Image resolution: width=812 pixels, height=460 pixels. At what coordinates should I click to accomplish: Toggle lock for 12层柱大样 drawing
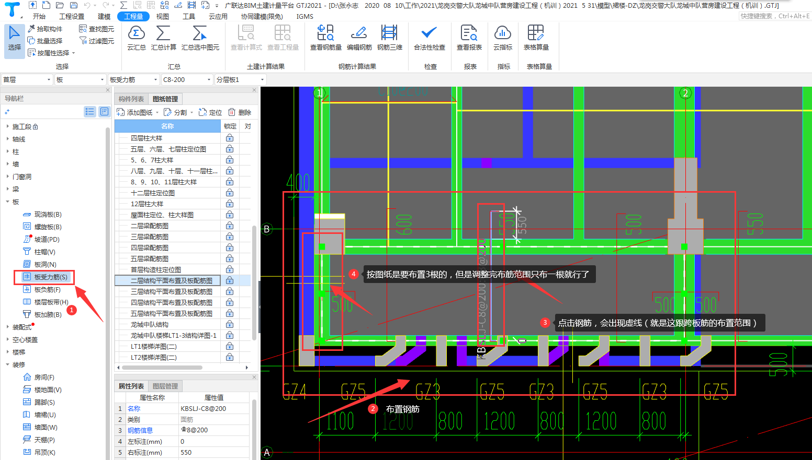tap(230, 204)
